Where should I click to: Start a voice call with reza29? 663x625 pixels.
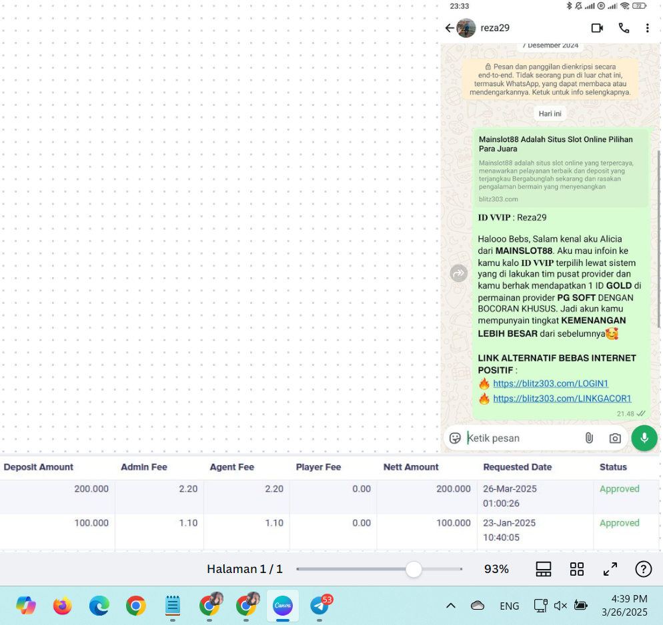624,28
